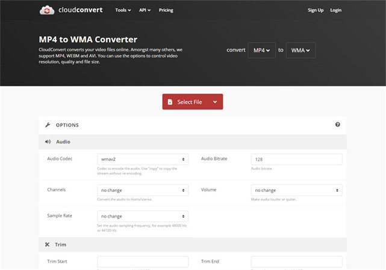
Task: Click the Channels label
Action: pos(57,190)
